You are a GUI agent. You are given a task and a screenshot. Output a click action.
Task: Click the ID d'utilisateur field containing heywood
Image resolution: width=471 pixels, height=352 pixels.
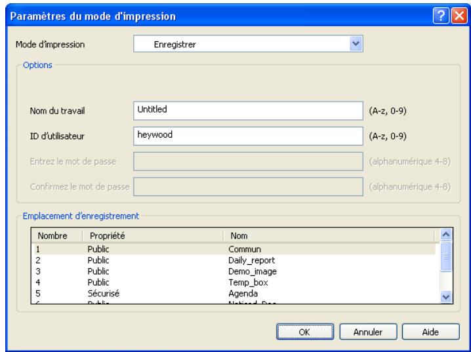coord(248,136)
